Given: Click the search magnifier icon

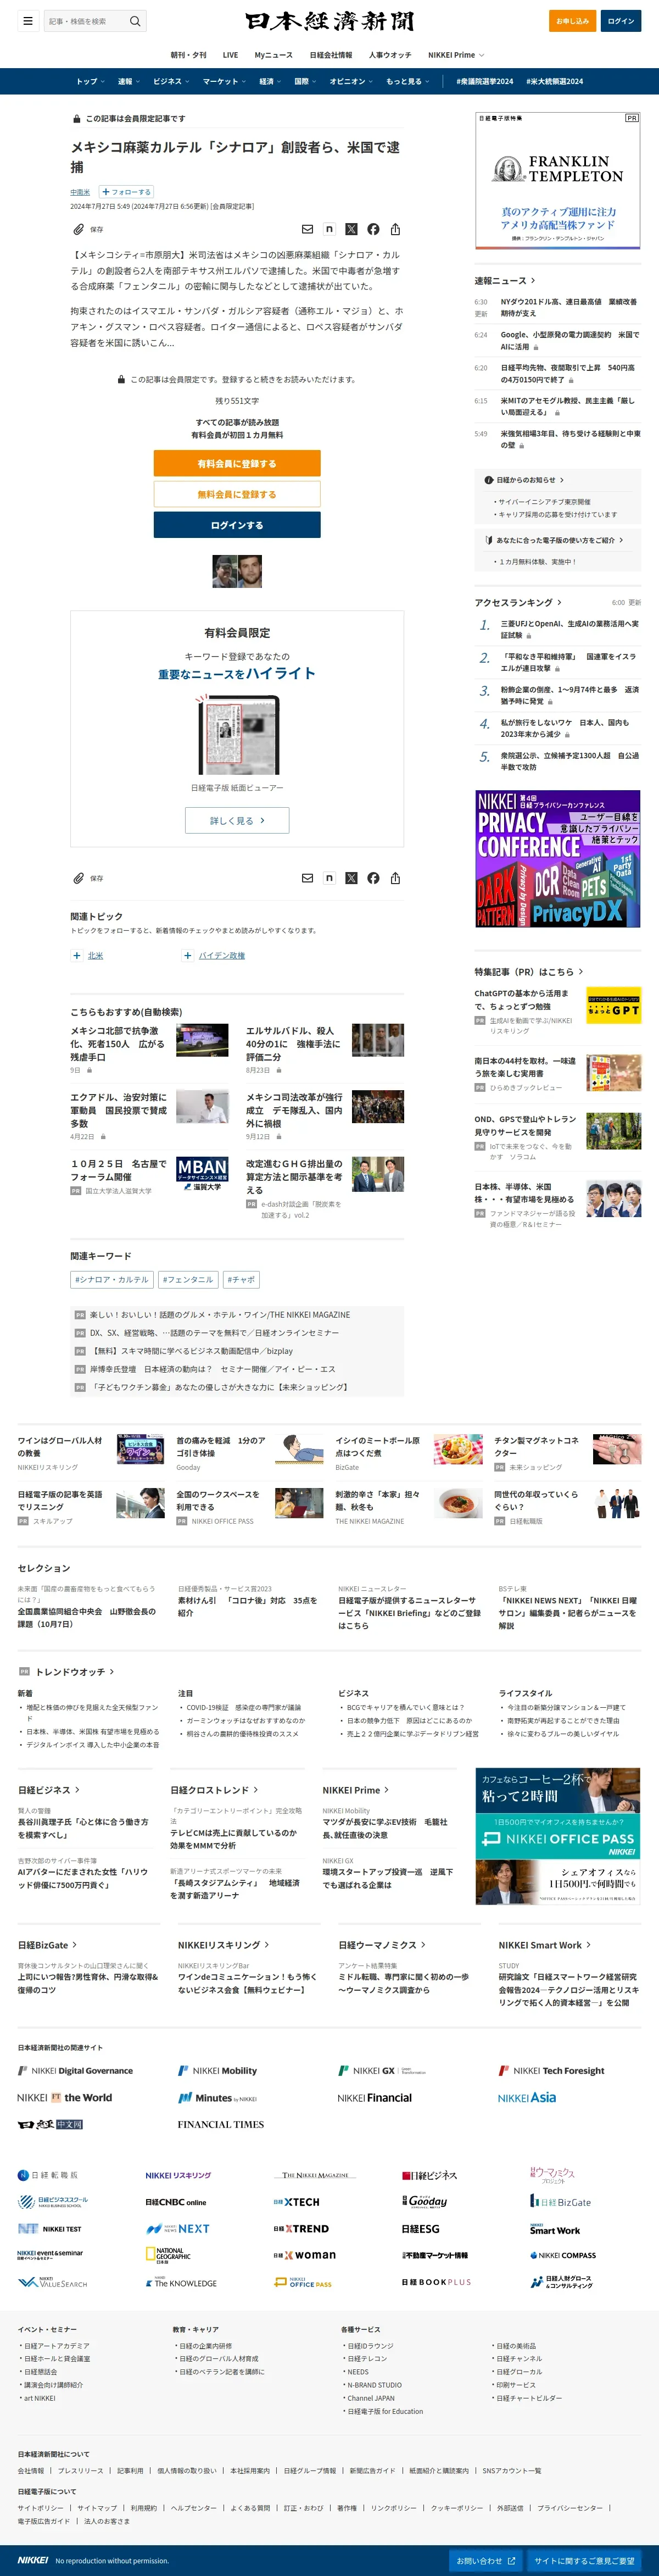Looking at the screenshot, I should (135, 21).
